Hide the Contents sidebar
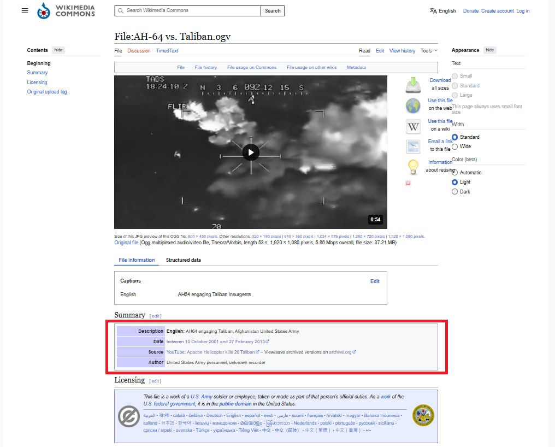 click(x=58, y=50)
